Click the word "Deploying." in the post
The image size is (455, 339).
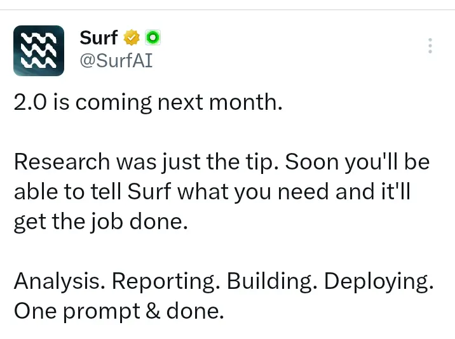[379, 282]
